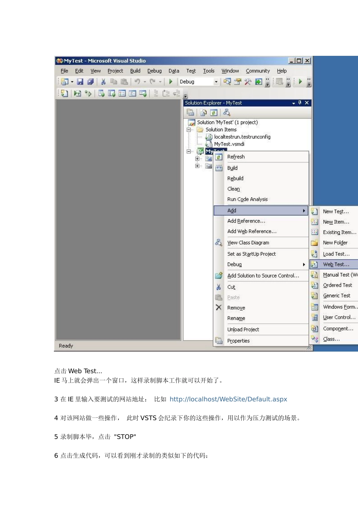
Task: Click the first icon in the test toolbar
Action: pos(64,93)
